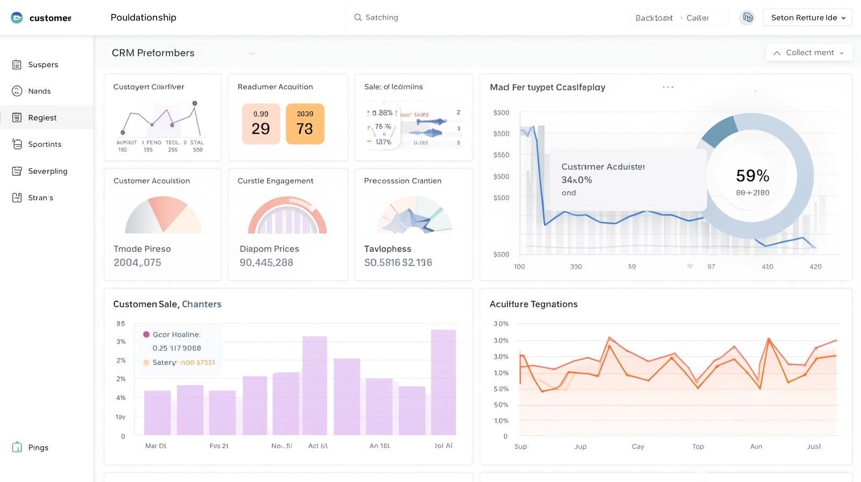Click the Readumer Acquition card title
861x482 pixels.
[275, 87]
